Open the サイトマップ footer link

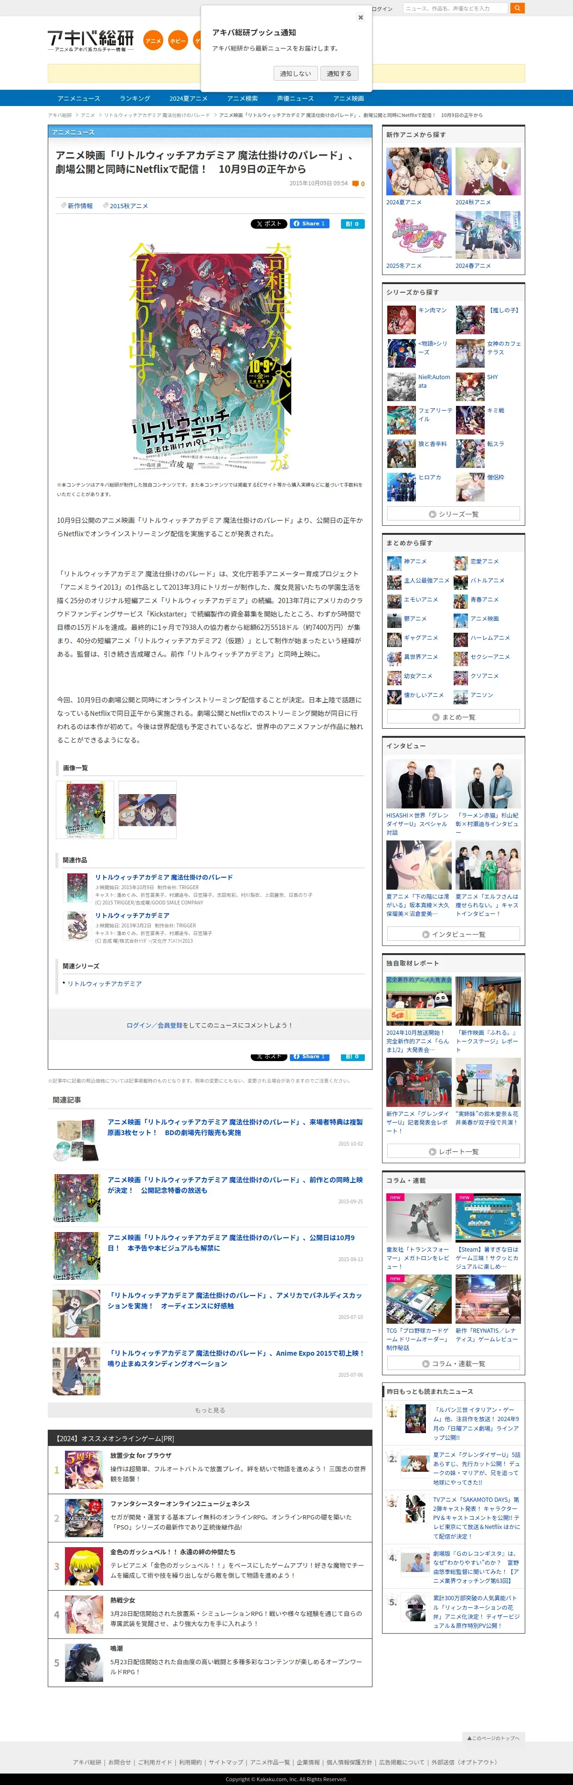pyautogui.click(x=226, y=1762)
